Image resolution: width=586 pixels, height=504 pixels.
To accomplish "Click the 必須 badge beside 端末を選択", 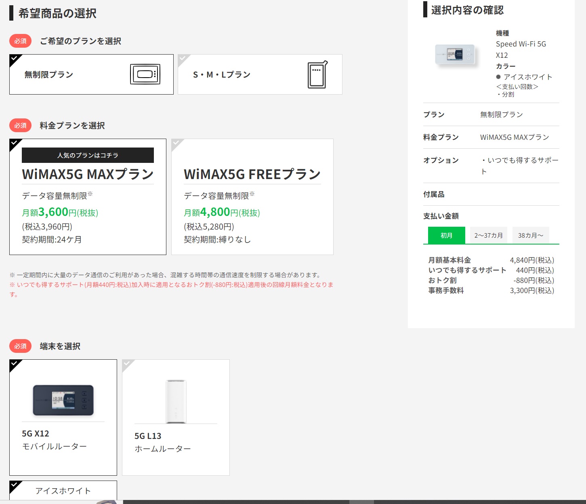I will 20,346.
